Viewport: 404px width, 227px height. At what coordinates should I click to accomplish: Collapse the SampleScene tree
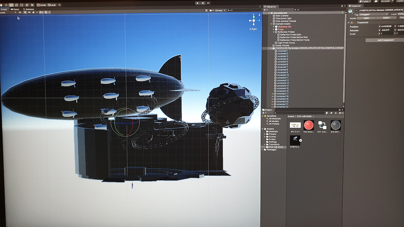click(x=269, y=13)
